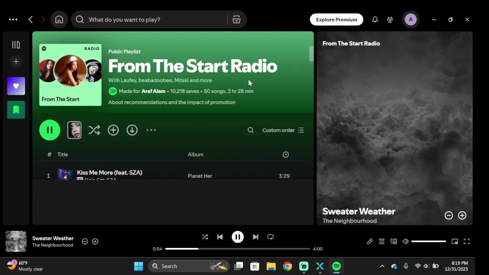The image size is (489, 275).
Task: Click the Create plus icon in sidebar
Action: [x=16, y=61]
